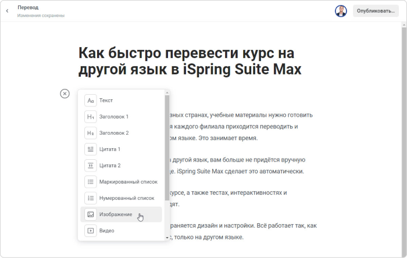Click the H1 heading icon
Image resolution: width=407 pixels, height=258 pixels.
[x=90, y=117]
